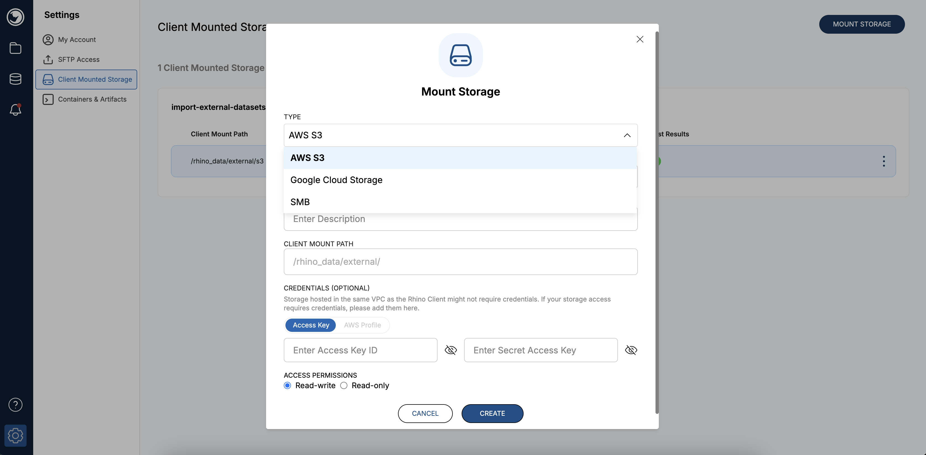
Task: Click the Type combo box showing AWS S3
Action: point(461,135)
